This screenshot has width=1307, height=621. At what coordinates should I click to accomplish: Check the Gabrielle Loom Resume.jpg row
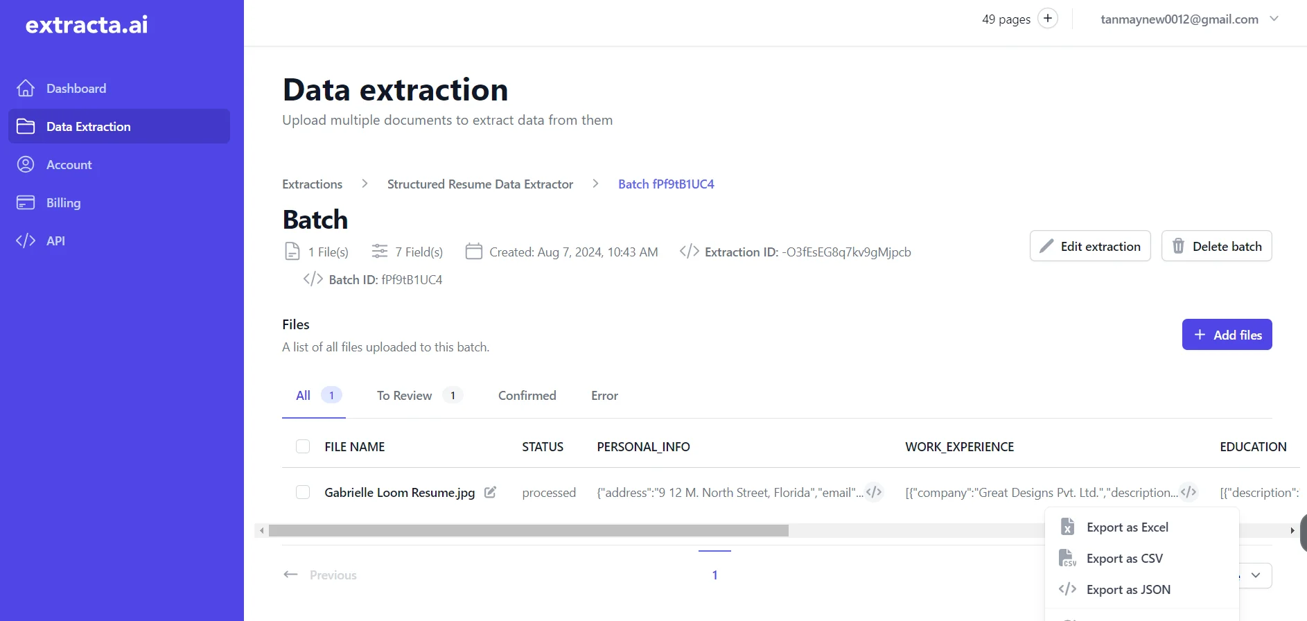pos(303,492)
